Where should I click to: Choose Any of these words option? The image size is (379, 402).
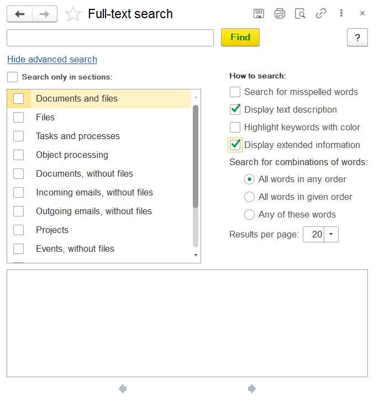(249, 215)
